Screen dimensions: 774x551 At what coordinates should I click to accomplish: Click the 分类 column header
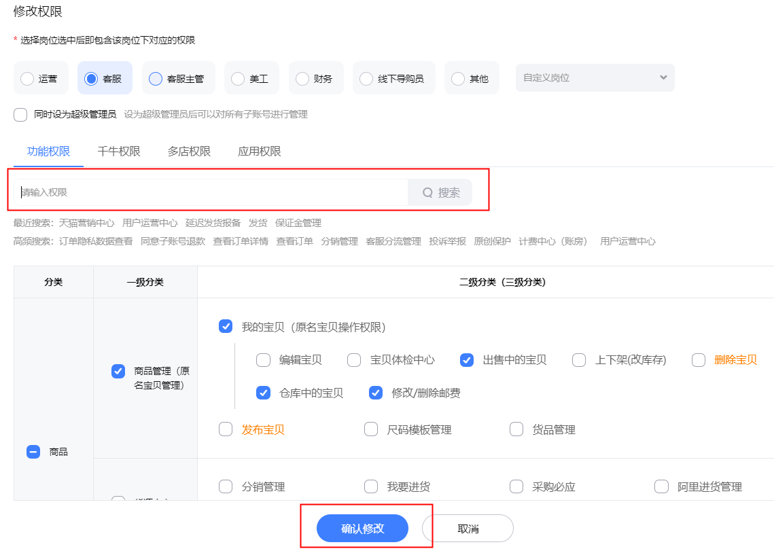tap(53, 282)
